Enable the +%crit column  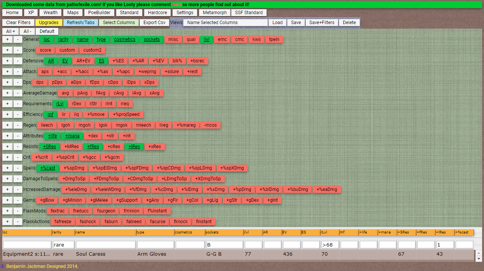click(41, 157)
